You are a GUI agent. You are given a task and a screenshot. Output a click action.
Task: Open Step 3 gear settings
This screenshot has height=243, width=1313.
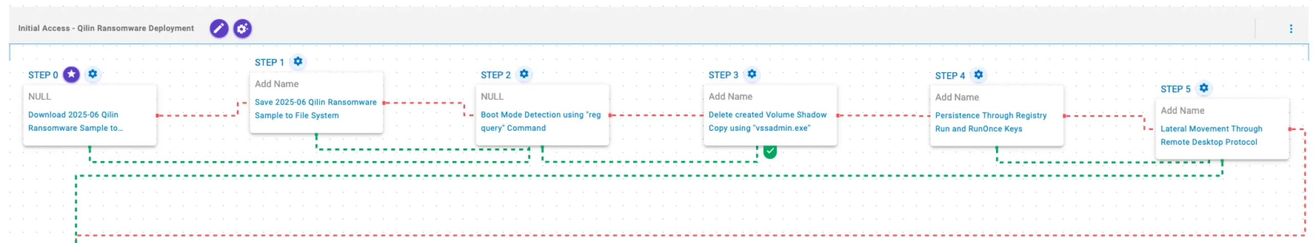[x=751, y=74]
